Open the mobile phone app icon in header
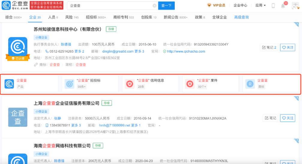The width and height of the screenshot is (302, 164). click(273, 6)
